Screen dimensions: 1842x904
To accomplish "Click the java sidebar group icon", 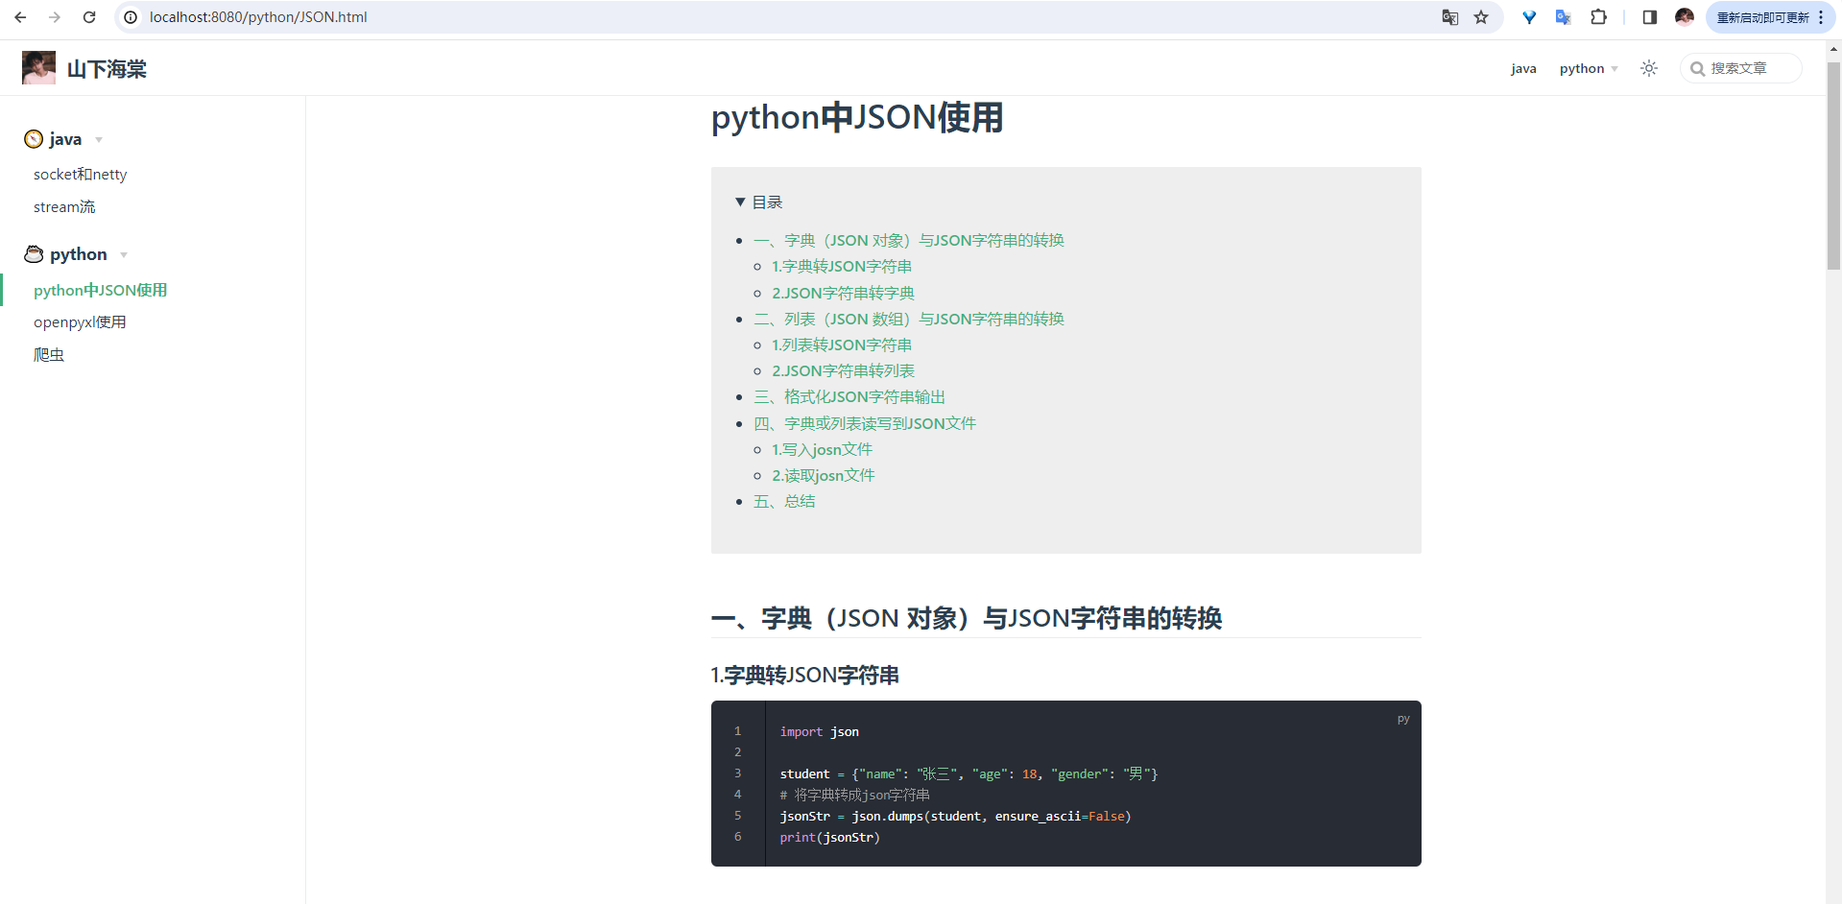I will point(34,139).
